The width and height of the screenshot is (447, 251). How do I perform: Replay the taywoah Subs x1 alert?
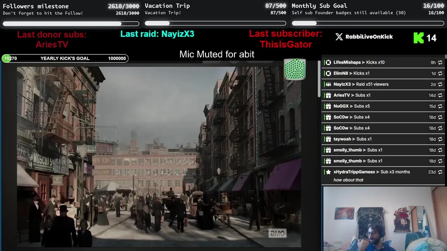click(x=440, y=139)
